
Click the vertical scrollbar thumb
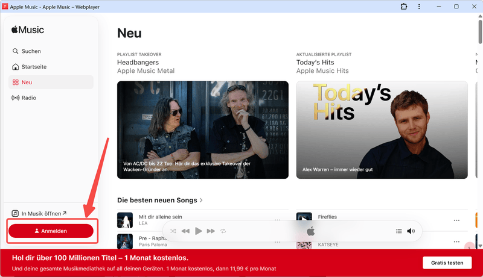480,31
